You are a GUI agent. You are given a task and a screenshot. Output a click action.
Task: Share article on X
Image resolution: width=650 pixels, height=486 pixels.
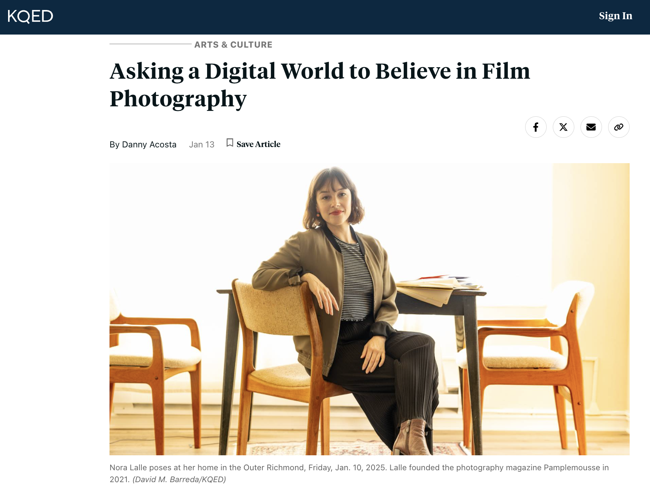[564, 127]
